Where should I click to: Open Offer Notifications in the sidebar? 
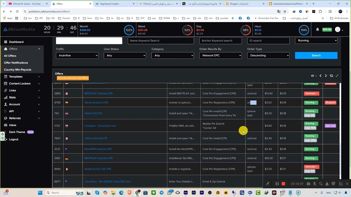tap(16, 63)
